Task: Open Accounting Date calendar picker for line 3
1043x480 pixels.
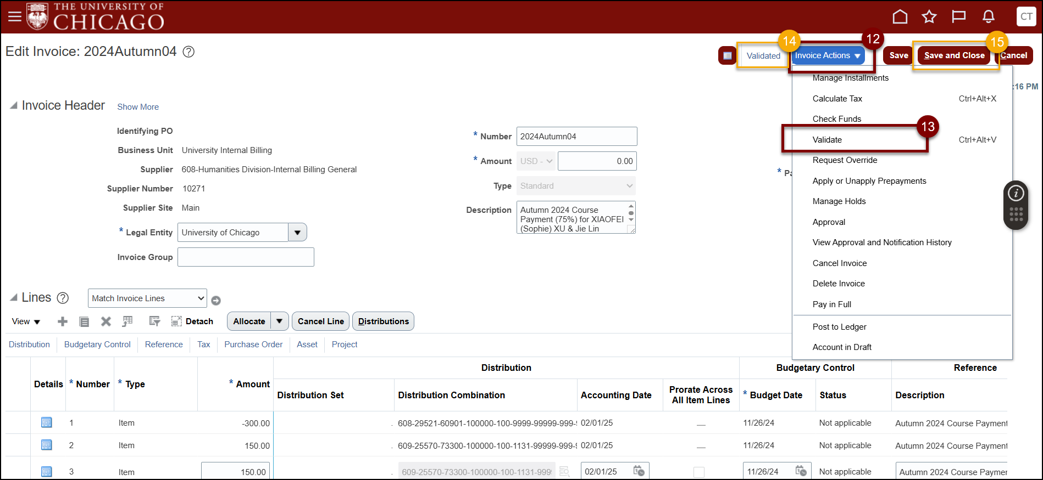Action: [639, 471]
